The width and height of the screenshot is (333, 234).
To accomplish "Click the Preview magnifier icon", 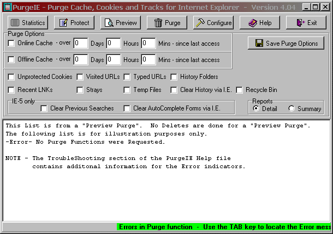I will tap(109, 23).
